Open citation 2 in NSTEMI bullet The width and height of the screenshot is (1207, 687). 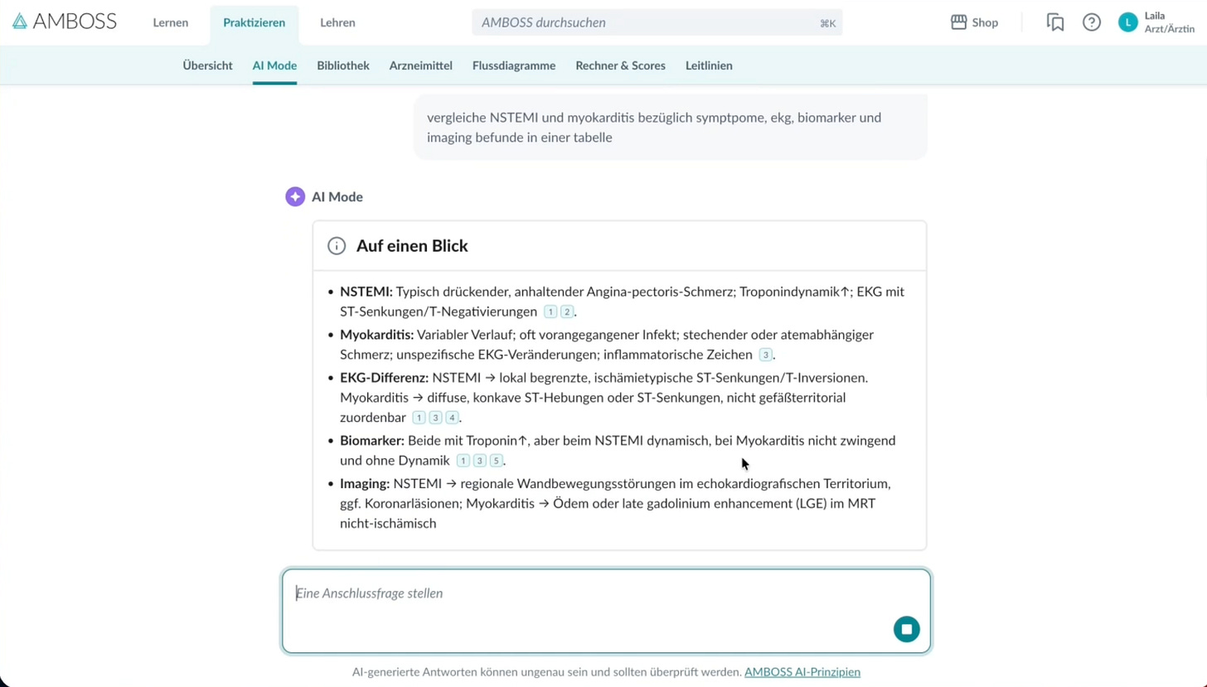[x=567, y=312]
